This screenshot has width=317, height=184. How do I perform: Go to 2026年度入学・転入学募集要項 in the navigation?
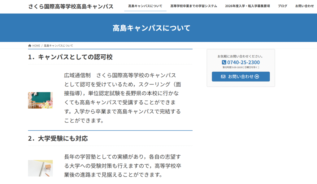point(247,6)
